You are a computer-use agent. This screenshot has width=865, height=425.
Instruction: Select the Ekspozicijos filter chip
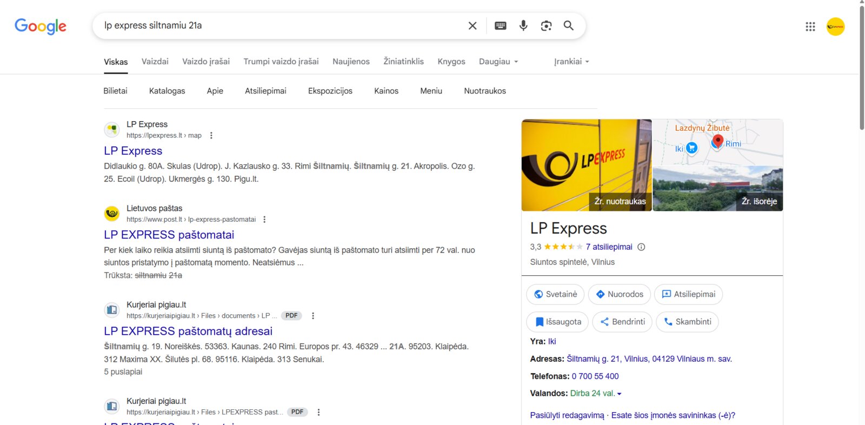(330, 91)
